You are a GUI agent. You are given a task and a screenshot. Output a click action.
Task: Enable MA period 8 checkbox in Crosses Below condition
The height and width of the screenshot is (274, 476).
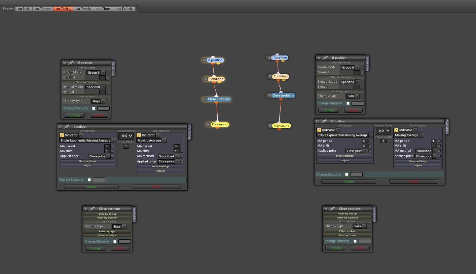[x=113, y=146]
